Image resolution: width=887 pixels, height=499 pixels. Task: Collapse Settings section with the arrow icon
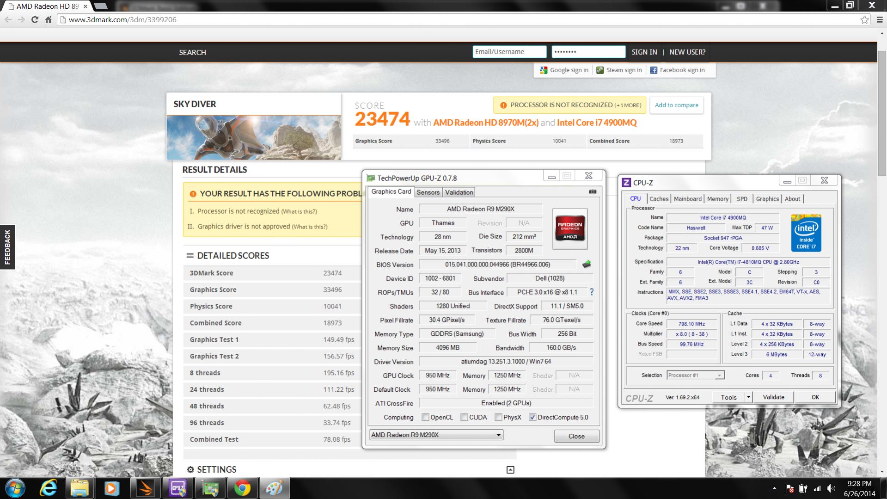510,470
